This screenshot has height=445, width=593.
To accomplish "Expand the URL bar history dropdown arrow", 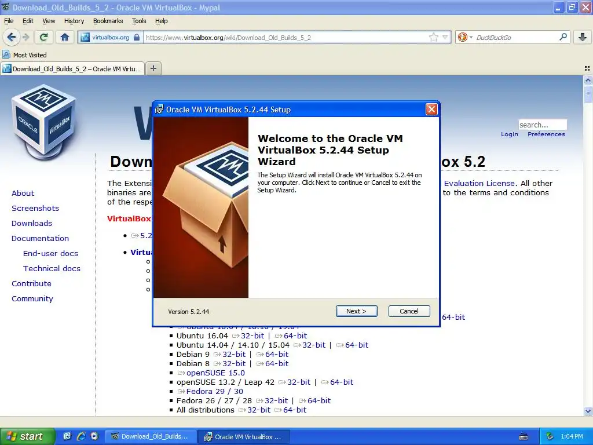I will pos(445,37).
